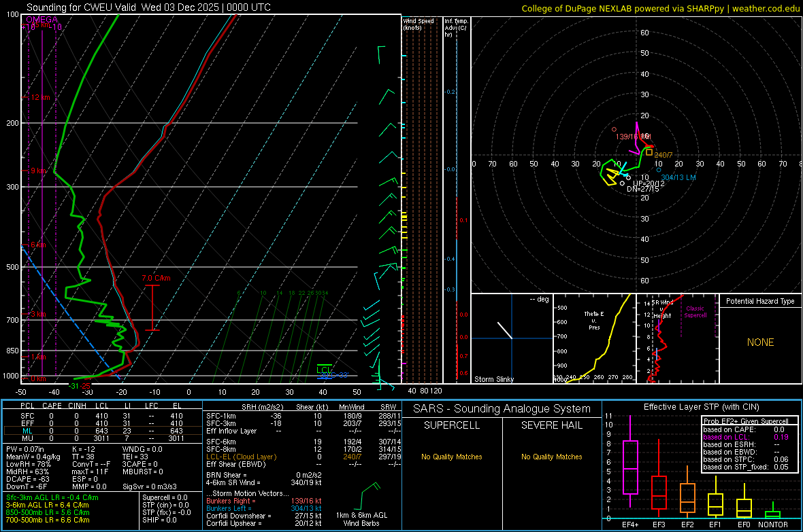Click the 'DN=27/15' Corfidi vector label
This screenshot has height=532, width=803.
pos(642,189)
